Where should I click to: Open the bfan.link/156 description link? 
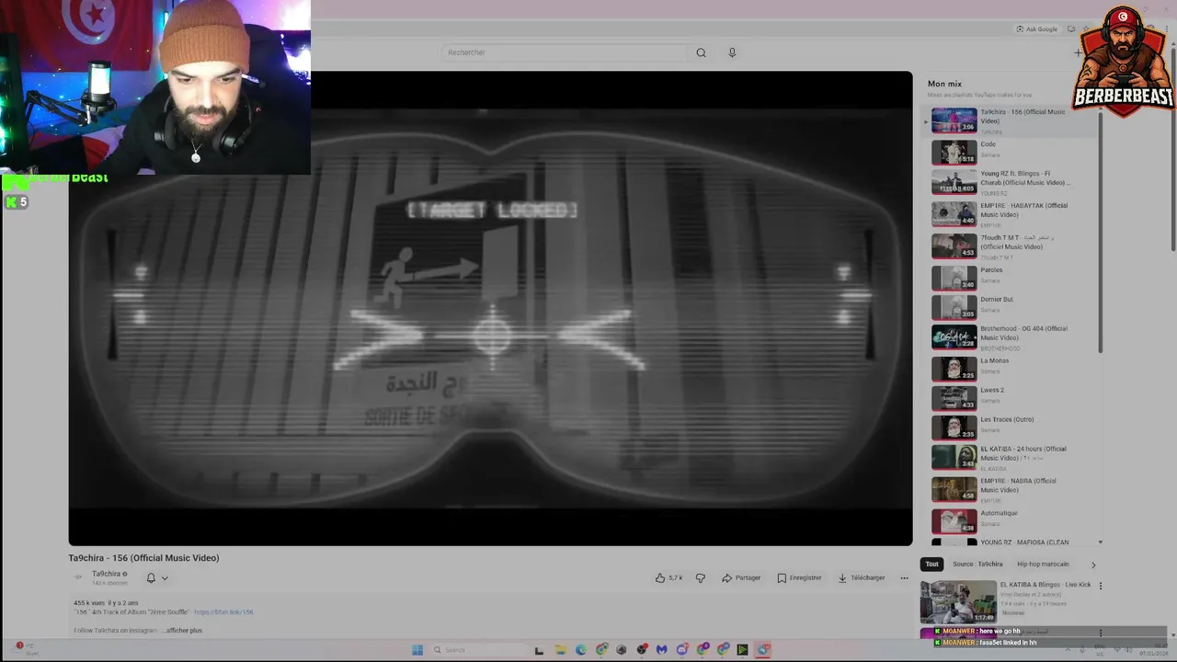coord(223,611)
